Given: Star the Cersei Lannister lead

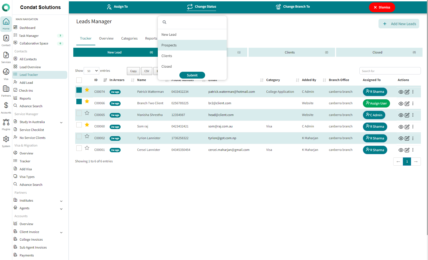Looking at the screenshot, I should tap(87, 148).
